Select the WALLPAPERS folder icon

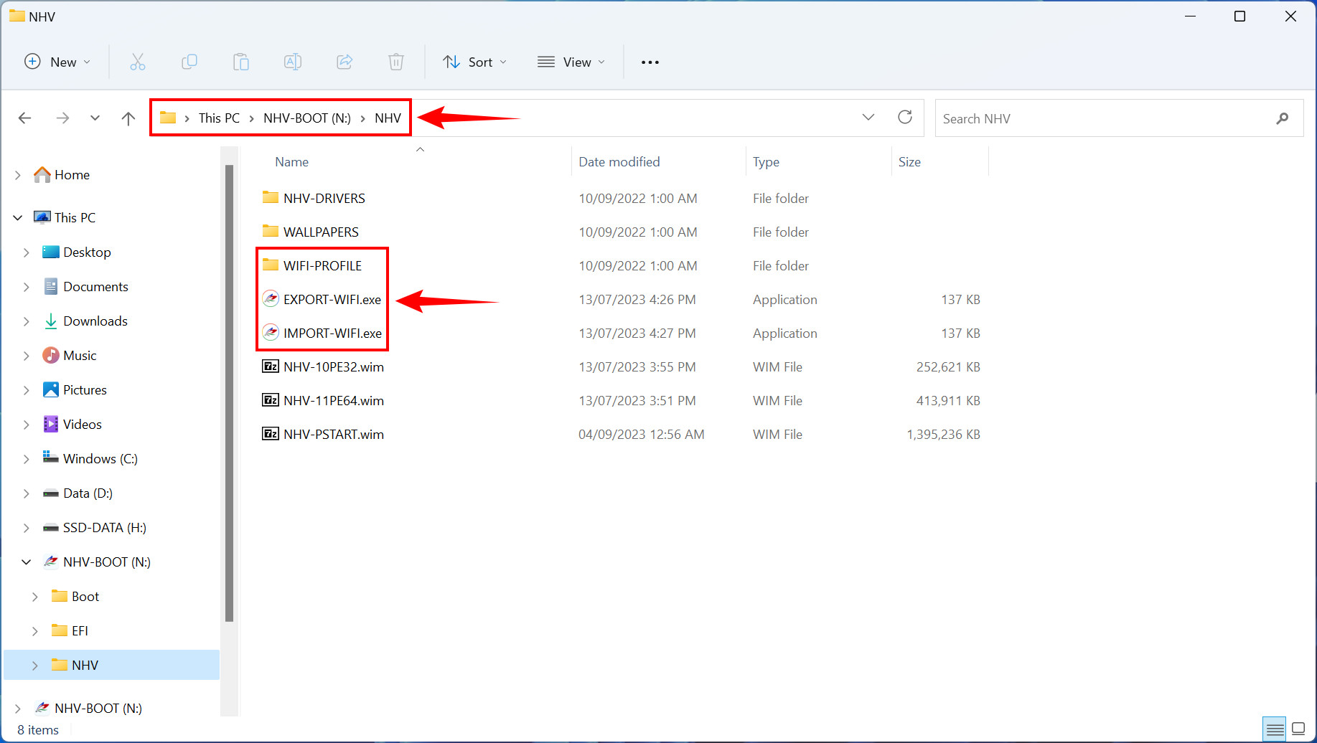coord(271,231)
